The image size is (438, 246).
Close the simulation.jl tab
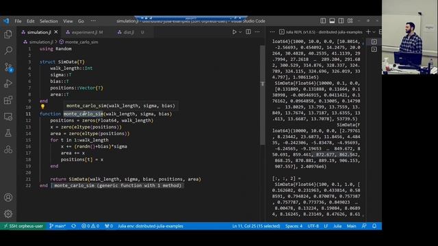56,32
